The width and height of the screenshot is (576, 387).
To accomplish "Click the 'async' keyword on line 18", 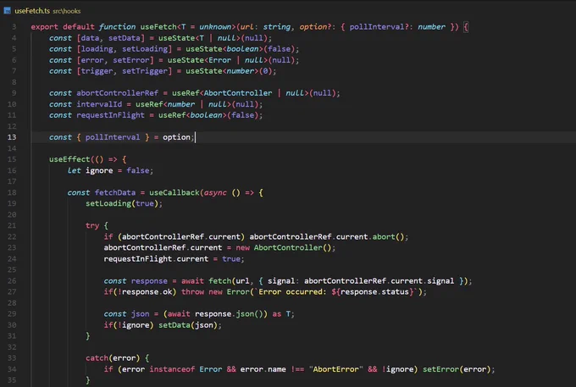I will tap(215, 192).
